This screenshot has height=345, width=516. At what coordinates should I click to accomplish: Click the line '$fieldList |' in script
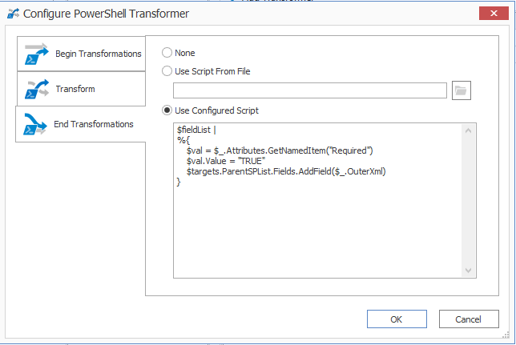(x=196, y=130)
